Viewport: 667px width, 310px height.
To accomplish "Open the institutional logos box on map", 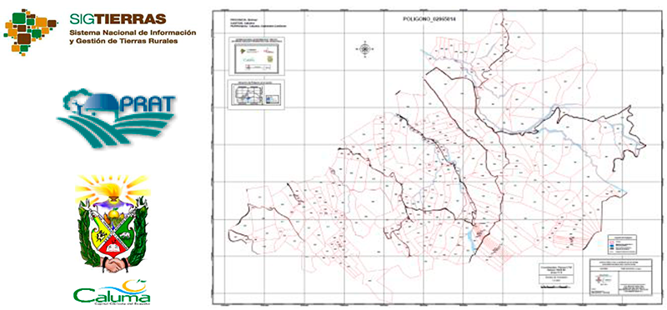I will click(257, 56).
